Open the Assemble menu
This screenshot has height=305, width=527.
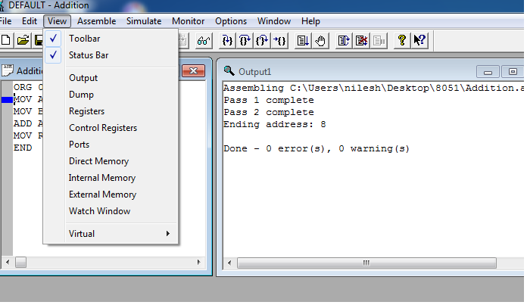96,21
